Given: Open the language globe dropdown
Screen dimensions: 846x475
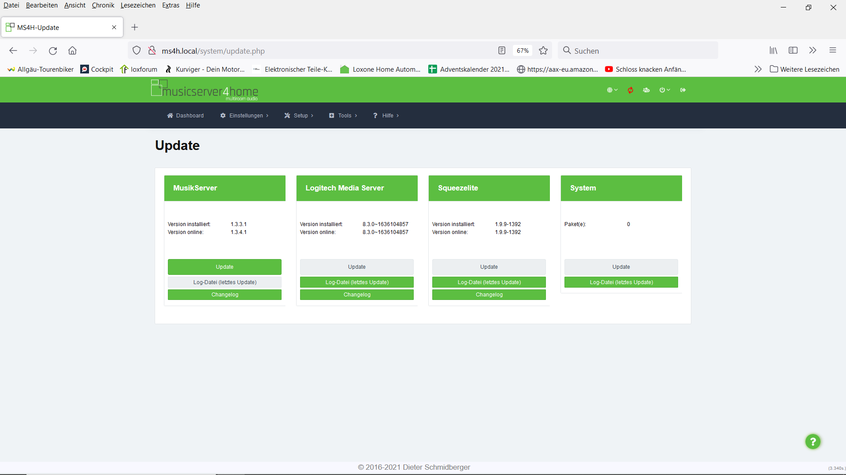Looking at the screenshot, I should [612, 90].
